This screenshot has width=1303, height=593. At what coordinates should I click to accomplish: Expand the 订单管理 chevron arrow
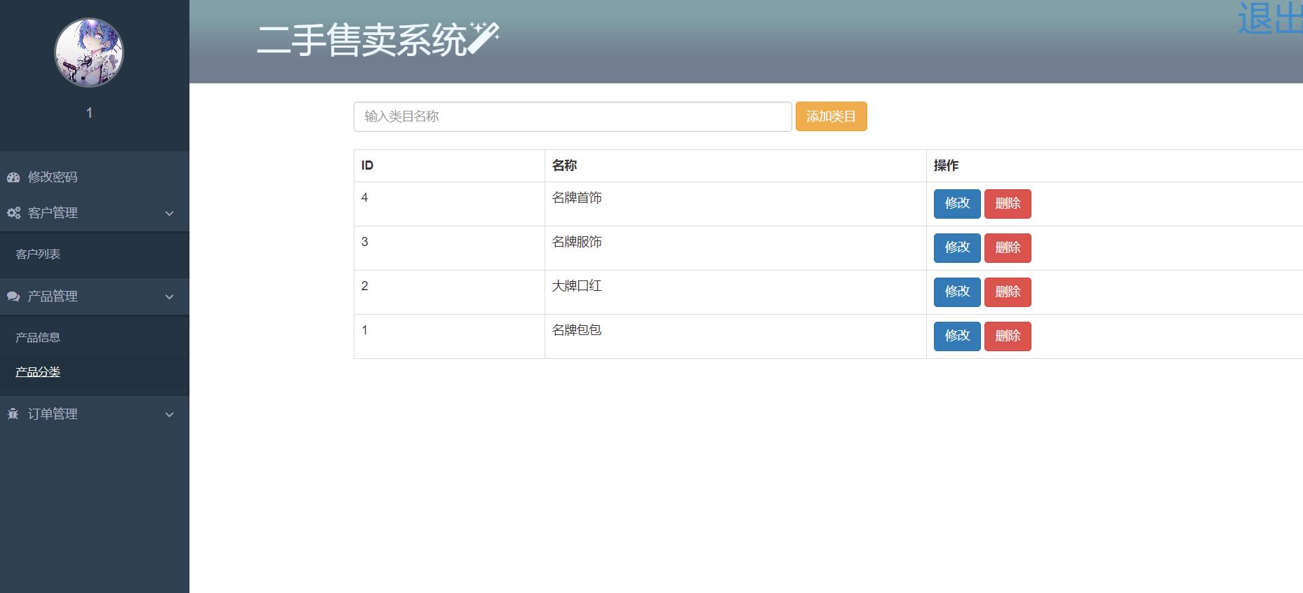pyautogui.click(x=169, y=414)
